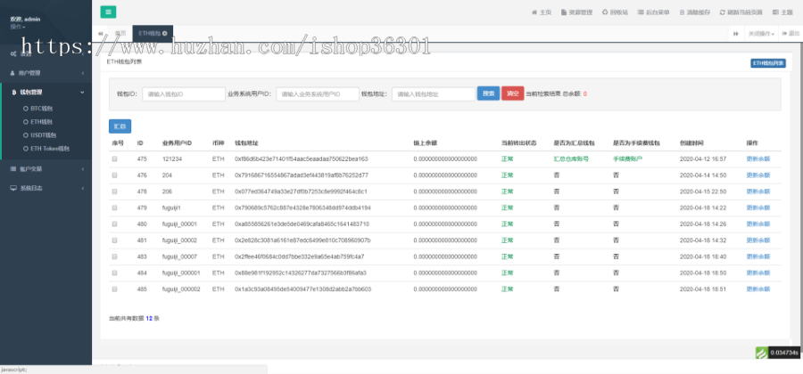Click the red 清空 clear button

[x=512, y=93]
